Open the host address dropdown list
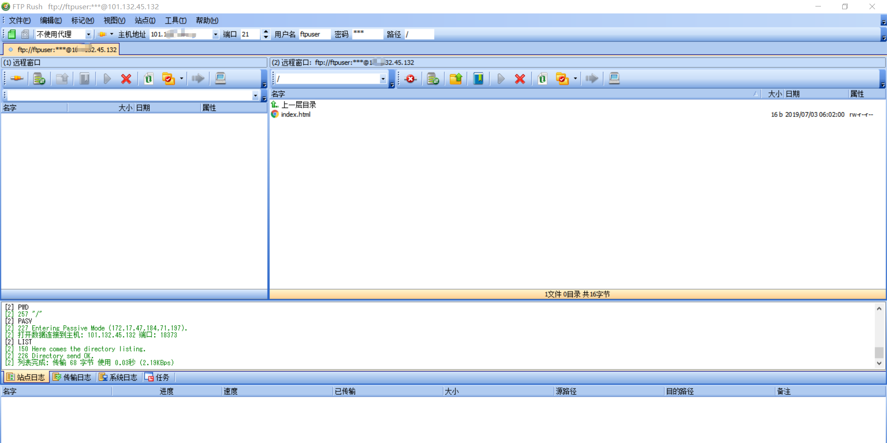Image resolution: width=887 pixels, height=443 pixels. (x=215, y=35)
